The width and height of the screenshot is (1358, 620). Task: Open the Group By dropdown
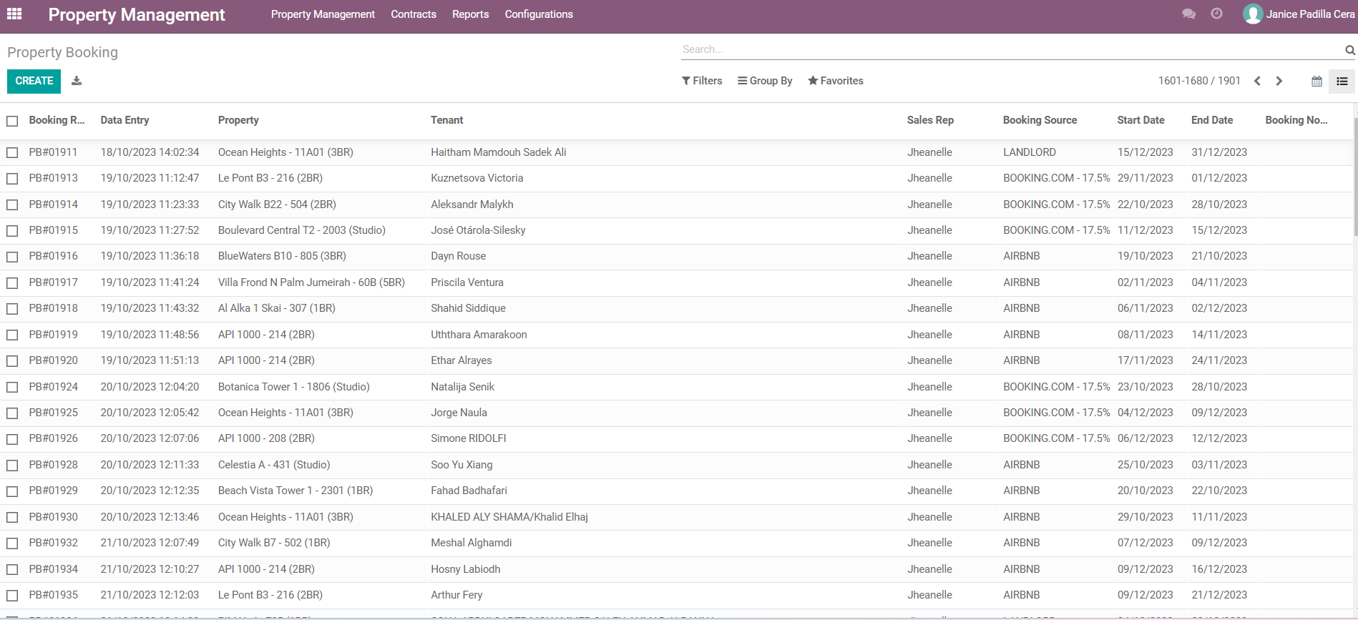(765, 81)
